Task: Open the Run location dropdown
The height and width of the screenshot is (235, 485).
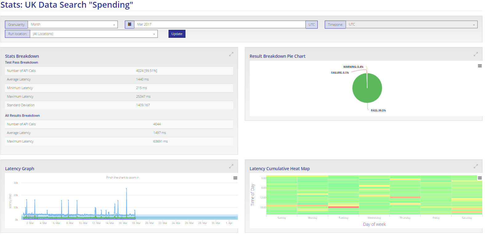Action: tap(94, 34)
